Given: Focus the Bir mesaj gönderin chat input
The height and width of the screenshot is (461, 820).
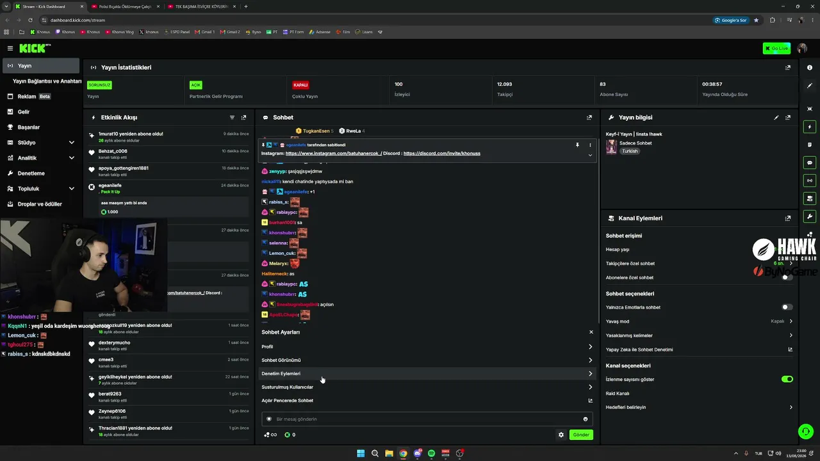Looking at the screenshot, I should point(427,419).
